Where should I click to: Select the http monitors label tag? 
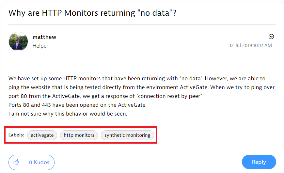coord(79,135)
